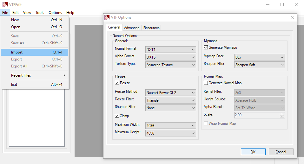This screenshot has height=164, width=304.
Task: Click the Cancel button
Action: [281, 152]
